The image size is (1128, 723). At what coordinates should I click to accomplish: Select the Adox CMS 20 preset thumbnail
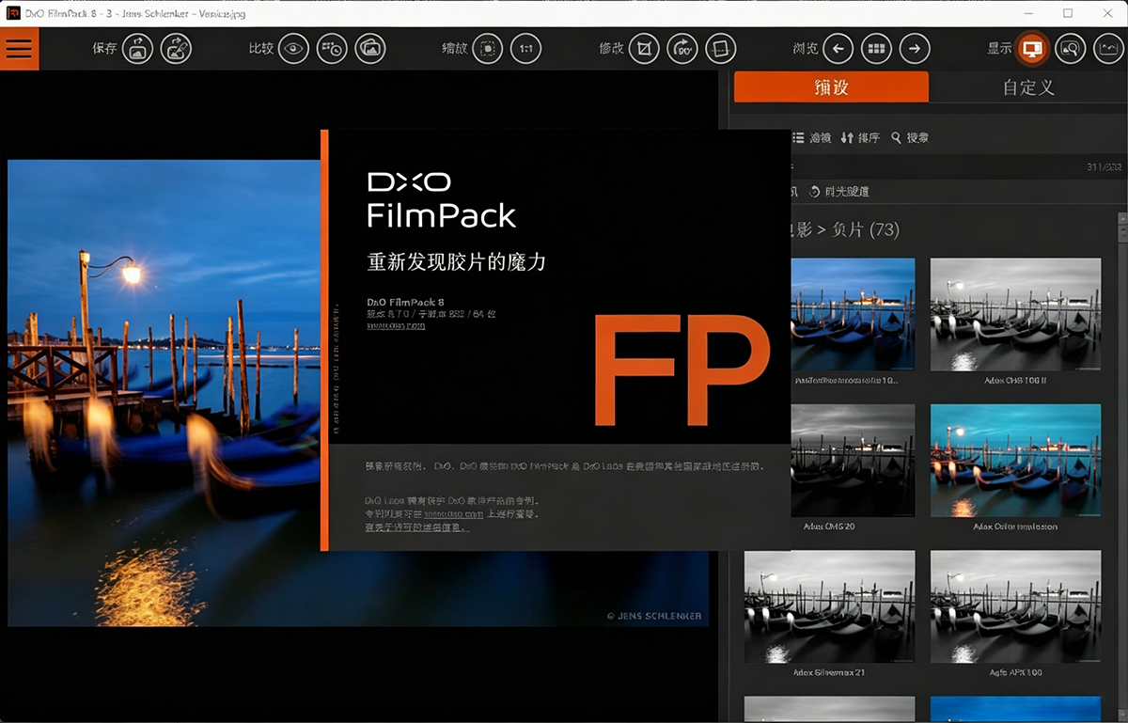click(x=853, y=461)
